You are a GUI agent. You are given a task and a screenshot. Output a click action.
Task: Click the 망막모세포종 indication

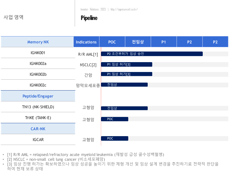coord(88,85)
